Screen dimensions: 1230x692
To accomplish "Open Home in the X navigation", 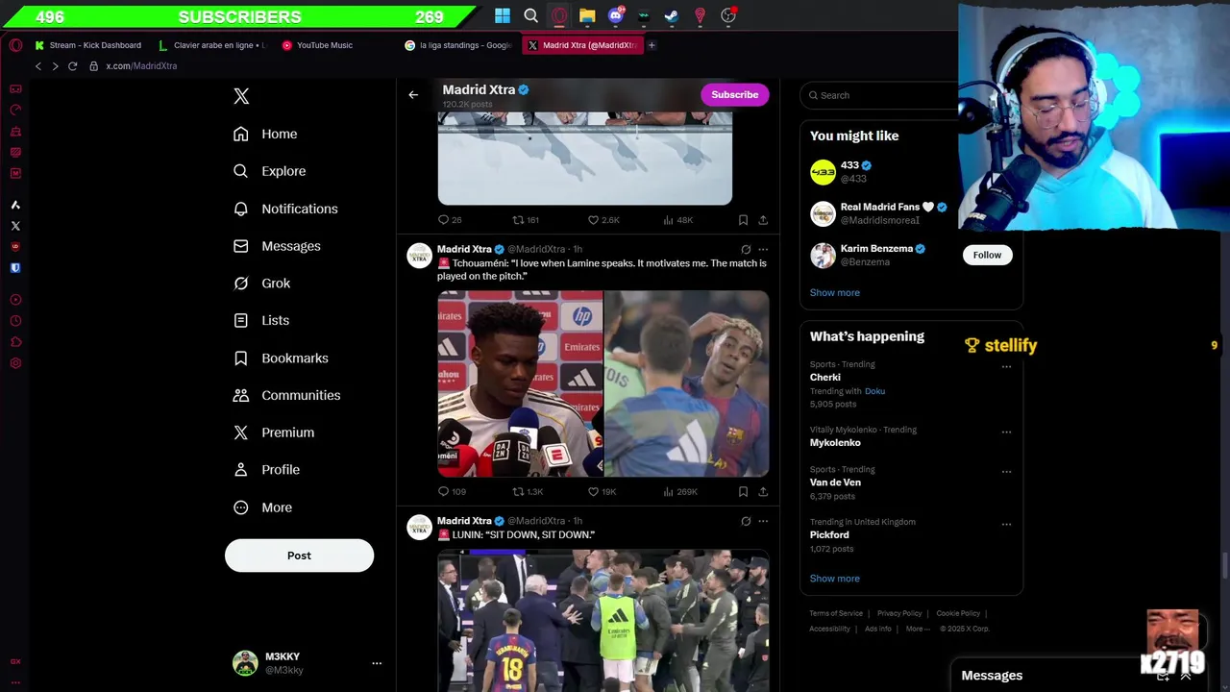I will click(x=265, y=134).
